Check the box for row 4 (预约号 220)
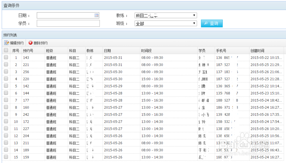 click(x=6, y=79)
